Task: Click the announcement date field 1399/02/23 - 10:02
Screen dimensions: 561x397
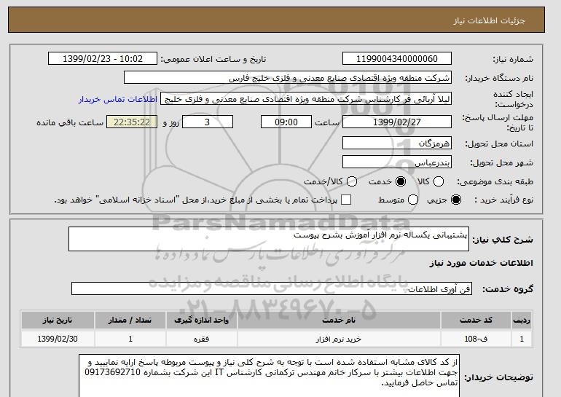Action: (x=103, y=59)
